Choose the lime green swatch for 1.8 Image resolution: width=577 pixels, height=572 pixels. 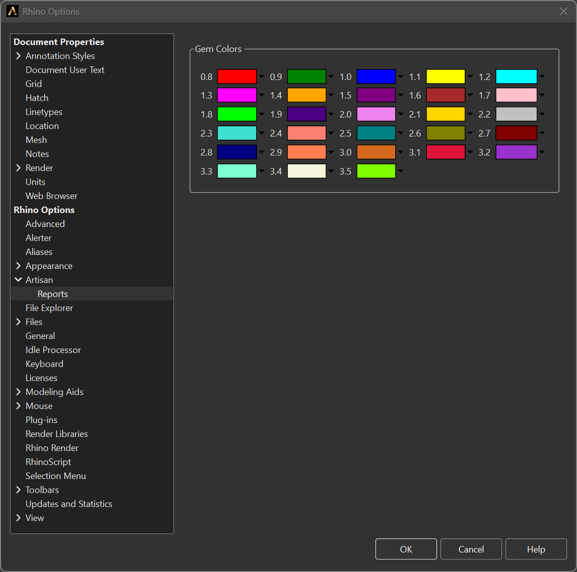(236, 114)
